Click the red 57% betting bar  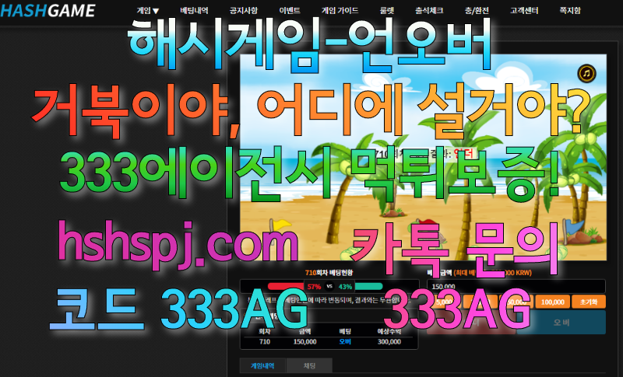pos(286,287)
